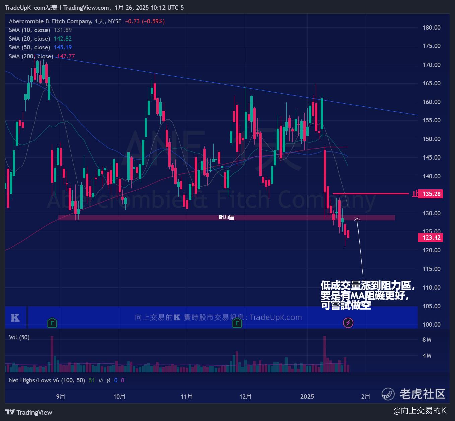Click the 123.42 current price label

(x=431, y=238)
